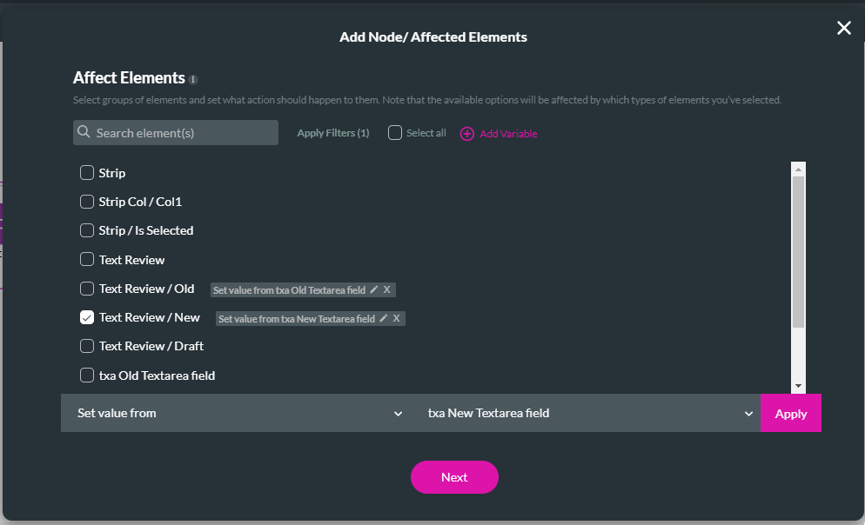The image size is (865, 525).
Task: Check the Strip element checkbox
Action: tap(87, 172)
